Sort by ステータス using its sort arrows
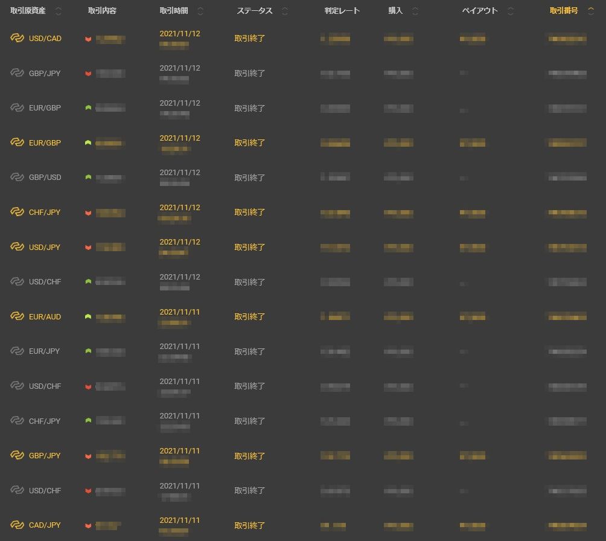The height and width of the screenshot is (541, 606). 285,11
